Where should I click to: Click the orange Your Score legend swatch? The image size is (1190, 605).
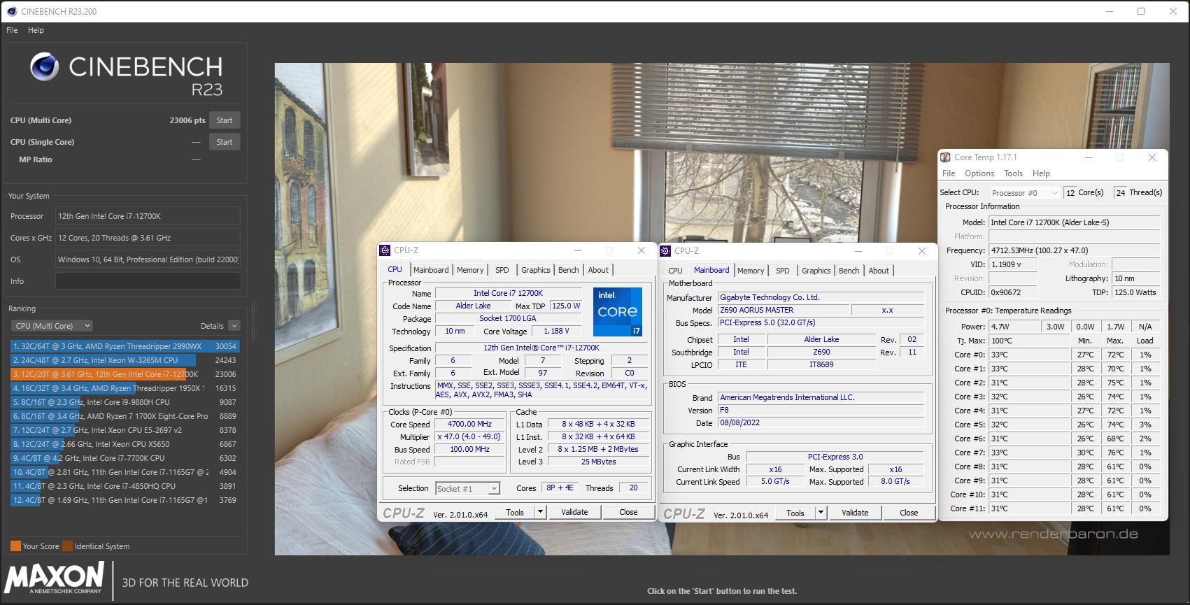pyautogui.click(x=15, y=546)
